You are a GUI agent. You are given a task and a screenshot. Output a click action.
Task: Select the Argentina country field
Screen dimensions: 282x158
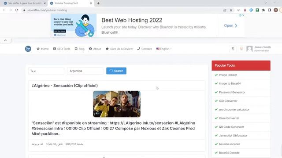[x=85, y=71]
